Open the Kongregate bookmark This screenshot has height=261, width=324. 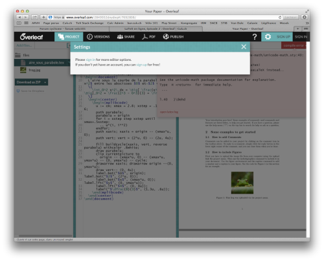189,23
